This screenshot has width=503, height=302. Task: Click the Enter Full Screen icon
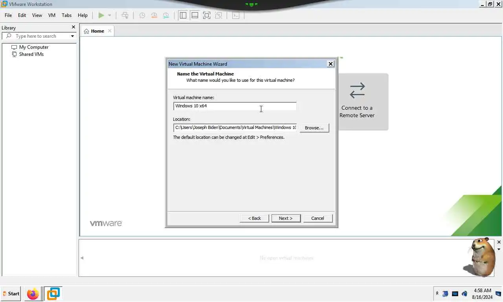point(207,15)
